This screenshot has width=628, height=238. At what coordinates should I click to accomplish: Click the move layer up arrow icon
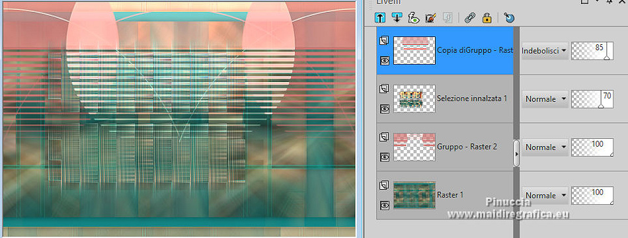click(x=380, y=18)
